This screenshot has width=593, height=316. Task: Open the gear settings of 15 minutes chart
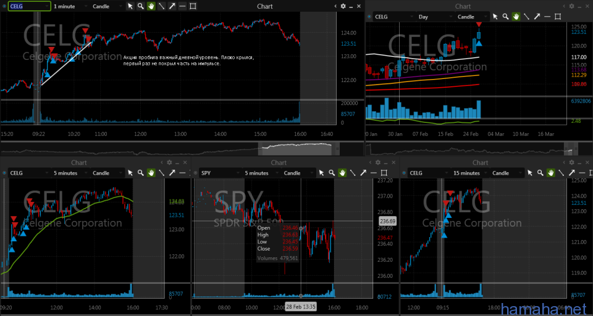(571, 162)
